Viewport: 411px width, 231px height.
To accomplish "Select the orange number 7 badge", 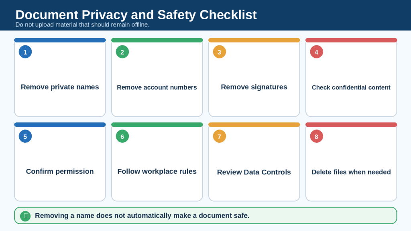I will [x=220, y=136].
